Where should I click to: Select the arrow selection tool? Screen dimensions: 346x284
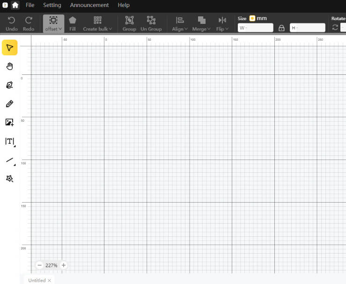click(x=9, y=48)
